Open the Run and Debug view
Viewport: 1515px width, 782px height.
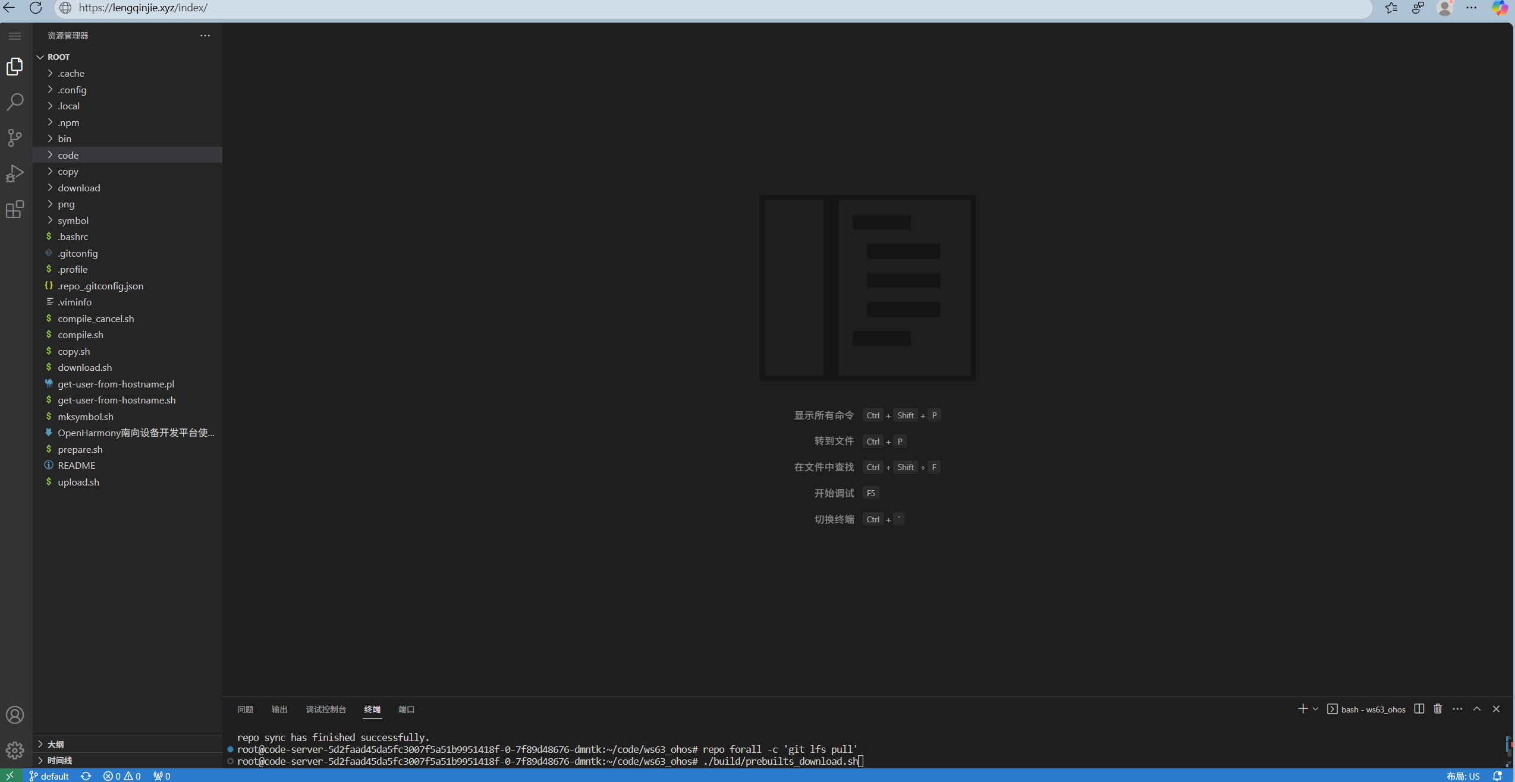click(x=15, y=174)
